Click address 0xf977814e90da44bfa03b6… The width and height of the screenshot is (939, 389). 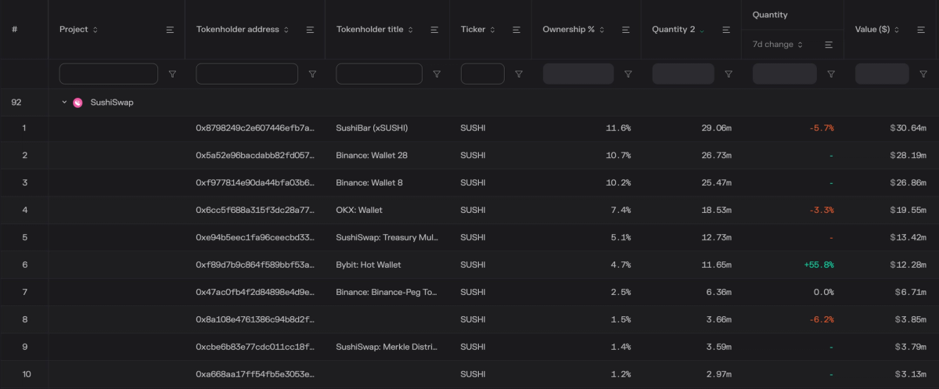pos(255,182)
